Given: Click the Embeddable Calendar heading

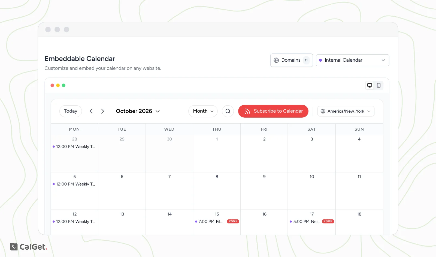Looking at the screenshot, I should (x=80, y=59).
